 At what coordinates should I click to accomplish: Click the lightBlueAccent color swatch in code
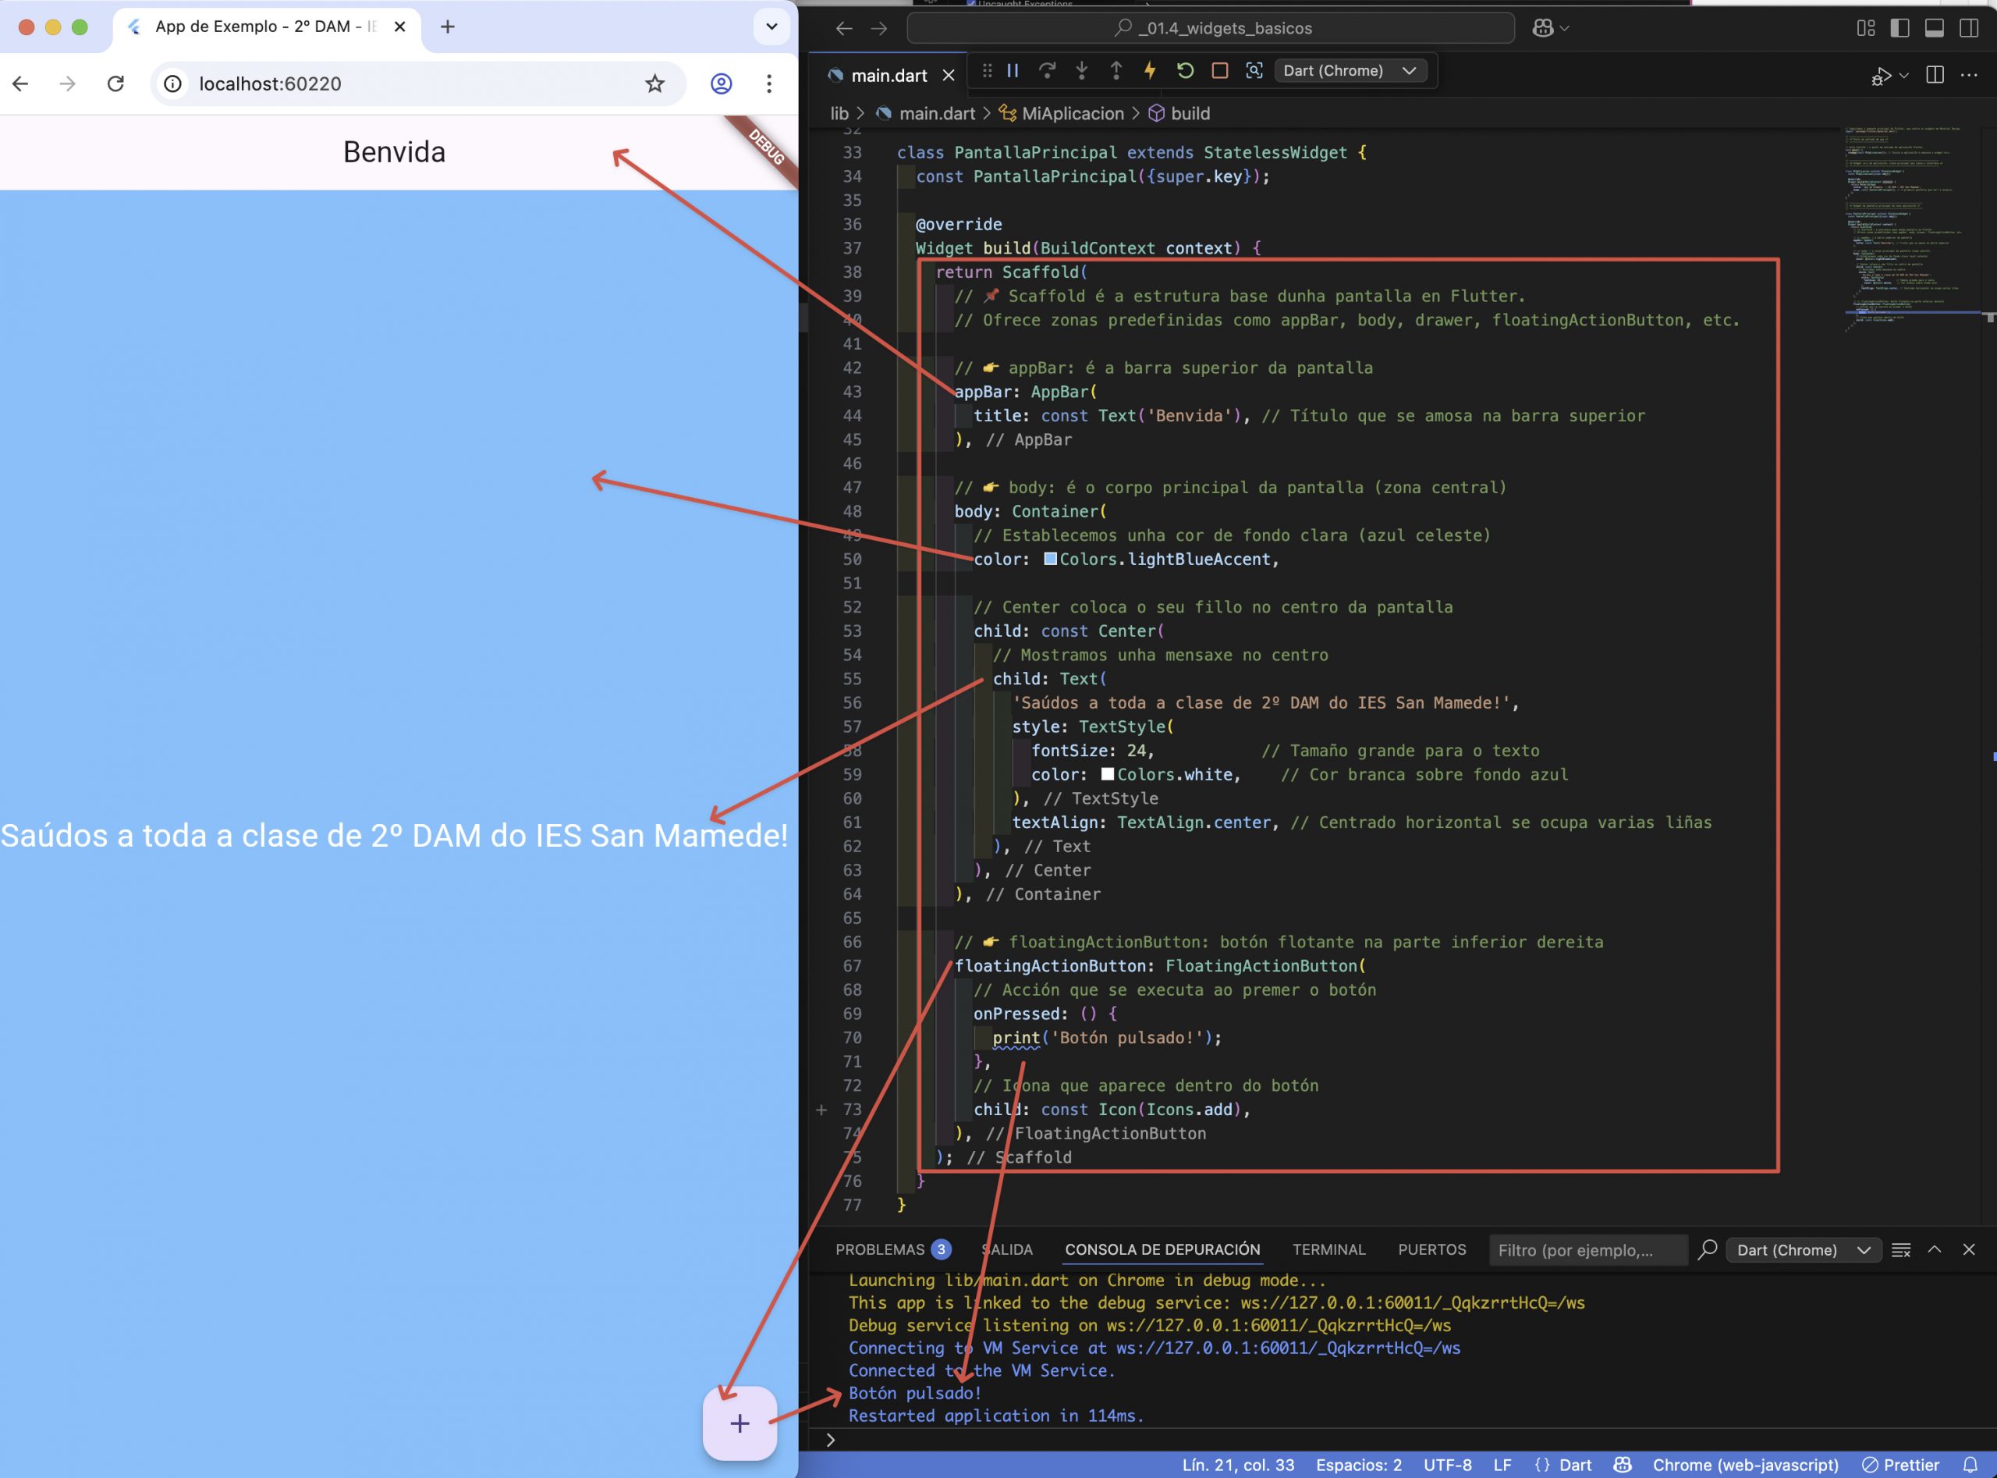[x=1050, y=560]
